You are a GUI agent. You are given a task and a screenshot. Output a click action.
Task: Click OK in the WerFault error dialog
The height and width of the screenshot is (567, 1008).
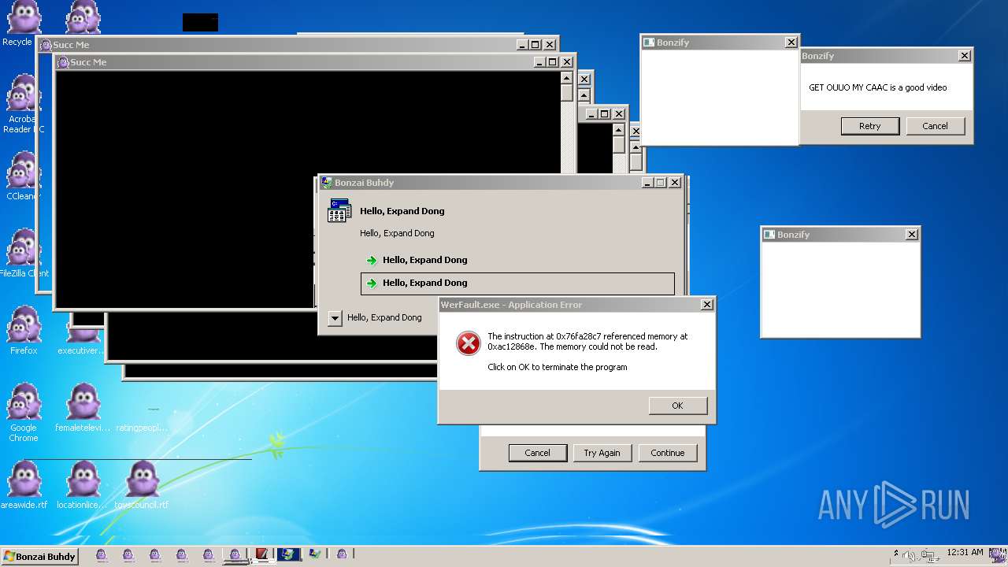coord(677,406)
